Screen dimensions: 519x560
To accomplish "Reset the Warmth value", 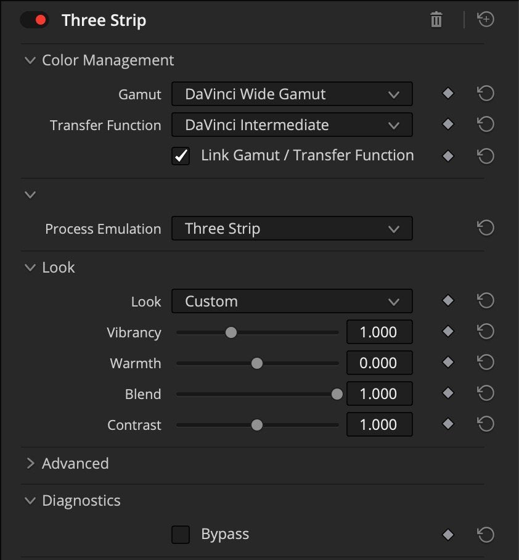I will (486, 362).
